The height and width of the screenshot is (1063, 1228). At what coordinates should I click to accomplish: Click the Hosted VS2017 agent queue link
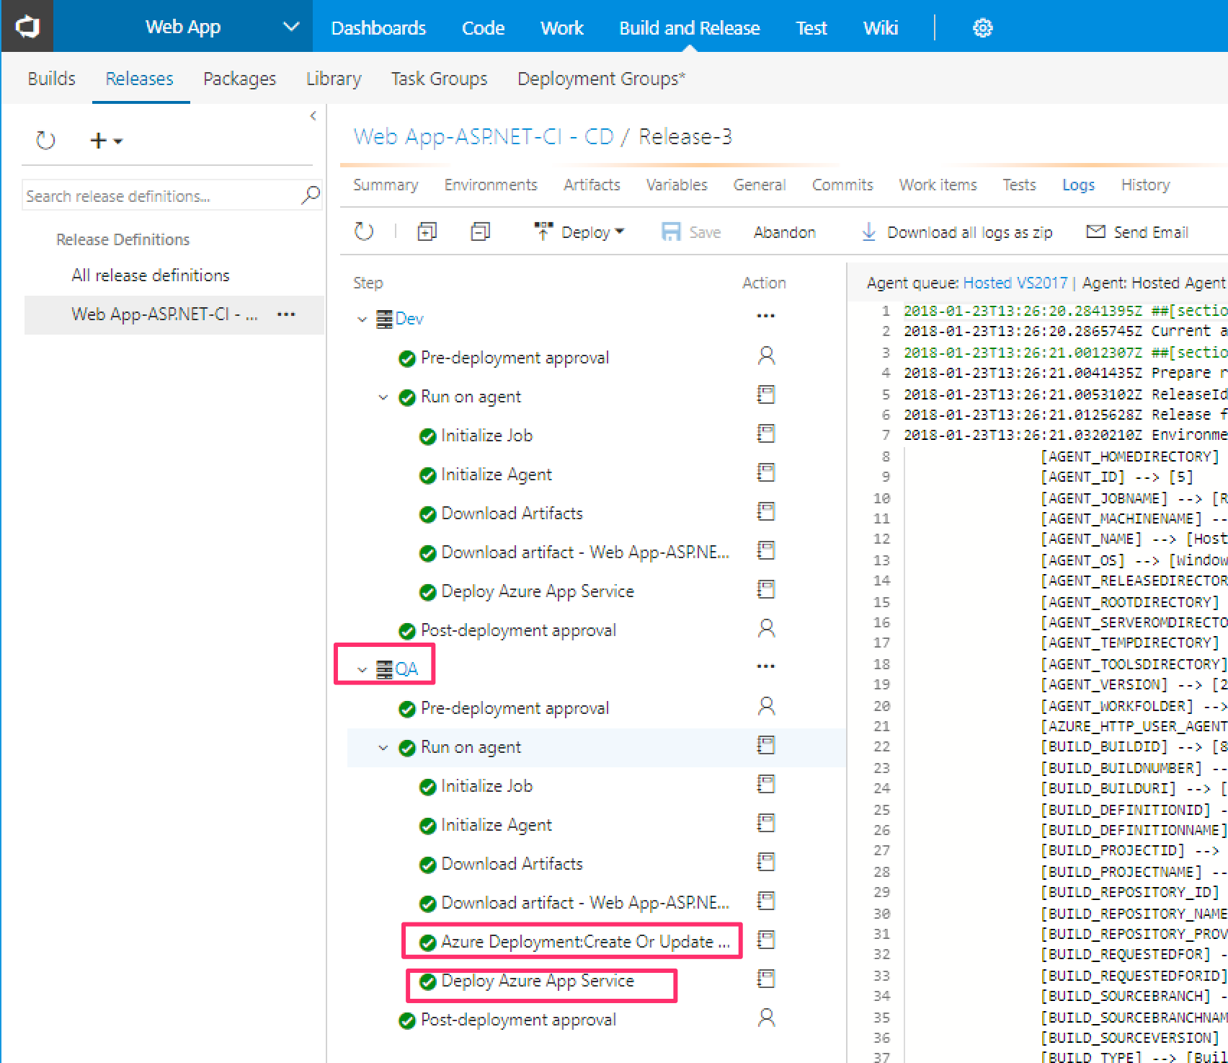click(x=1015, y=283)
